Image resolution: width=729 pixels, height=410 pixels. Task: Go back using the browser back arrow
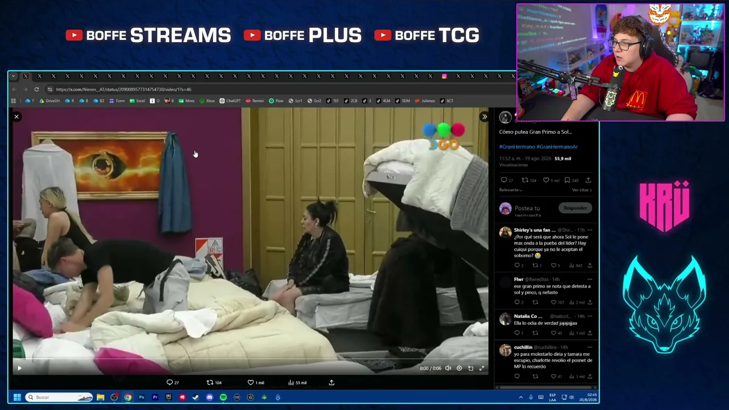tap(14, 89)
